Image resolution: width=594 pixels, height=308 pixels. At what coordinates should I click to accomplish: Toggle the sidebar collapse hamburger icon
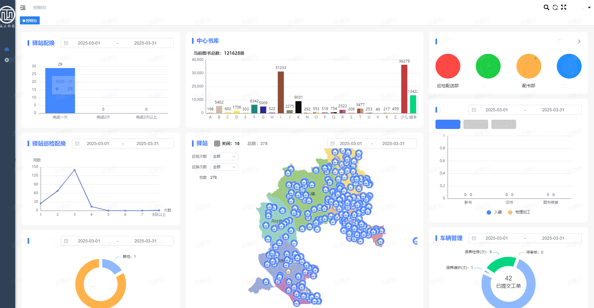(23, 7)
